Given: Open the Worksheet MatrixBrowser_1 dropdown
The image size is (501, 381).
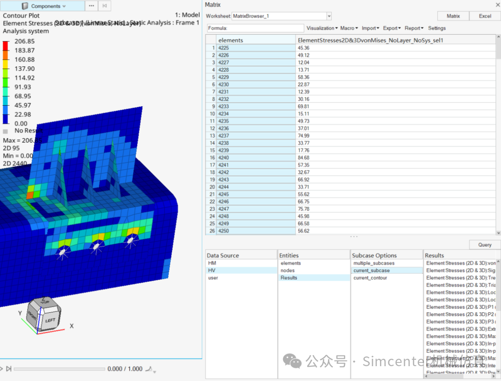Looking at the screenshot, I should click(329, 16).
